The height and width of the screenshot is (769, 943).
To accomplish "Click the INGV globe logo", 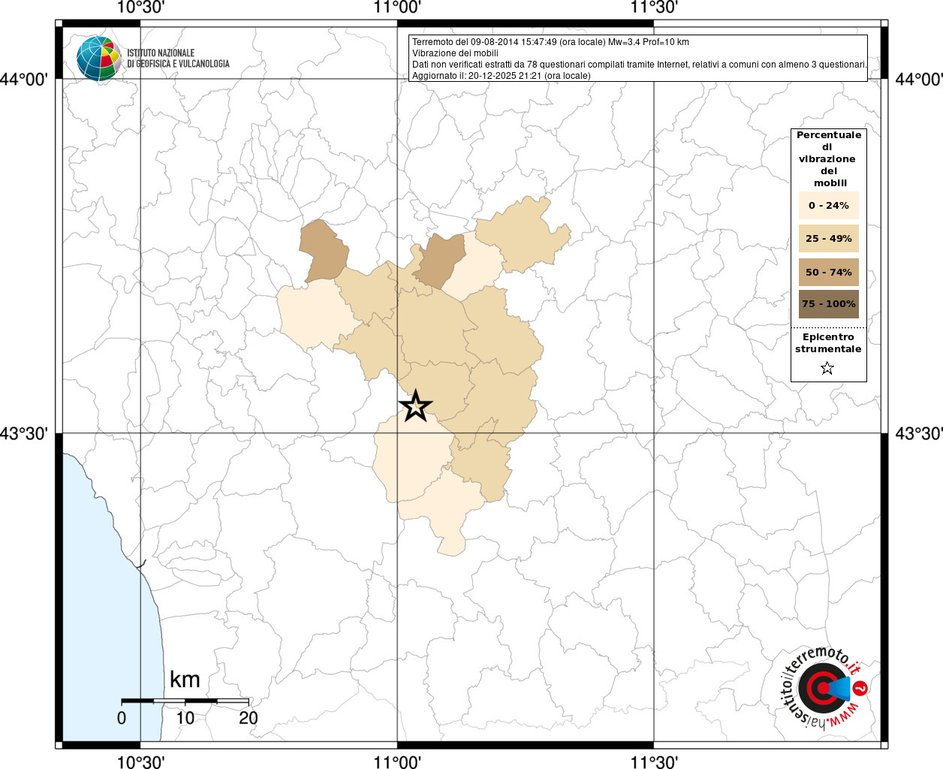I will pos(98,59).
